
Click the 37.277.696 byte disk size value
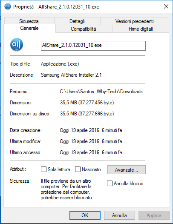pyautogui.click(x=87, y=114)
